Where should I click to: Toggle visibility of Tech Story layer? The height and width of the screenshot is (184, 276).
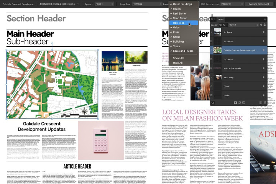[264, 77]
